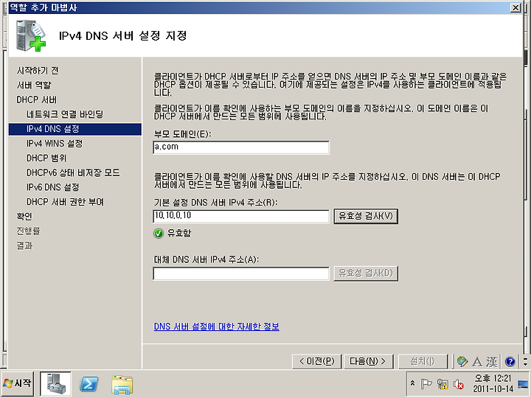Click the IME Hanja conversion icon
This screenshot has height=398, width=531.
click(x=492, y=361)
